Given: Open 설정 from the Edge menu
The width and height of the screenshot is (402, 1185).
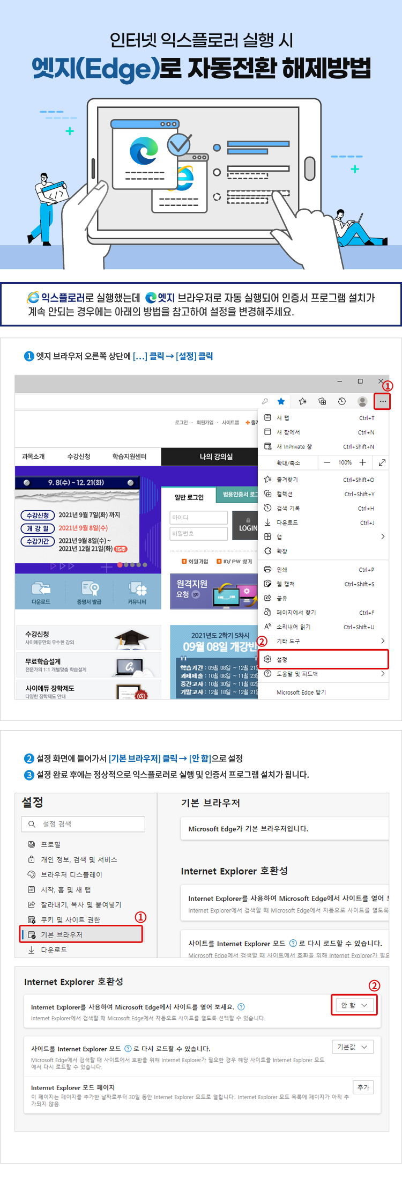Looking at the screenshot, I should pyautogui.click(x=323, y=659).
